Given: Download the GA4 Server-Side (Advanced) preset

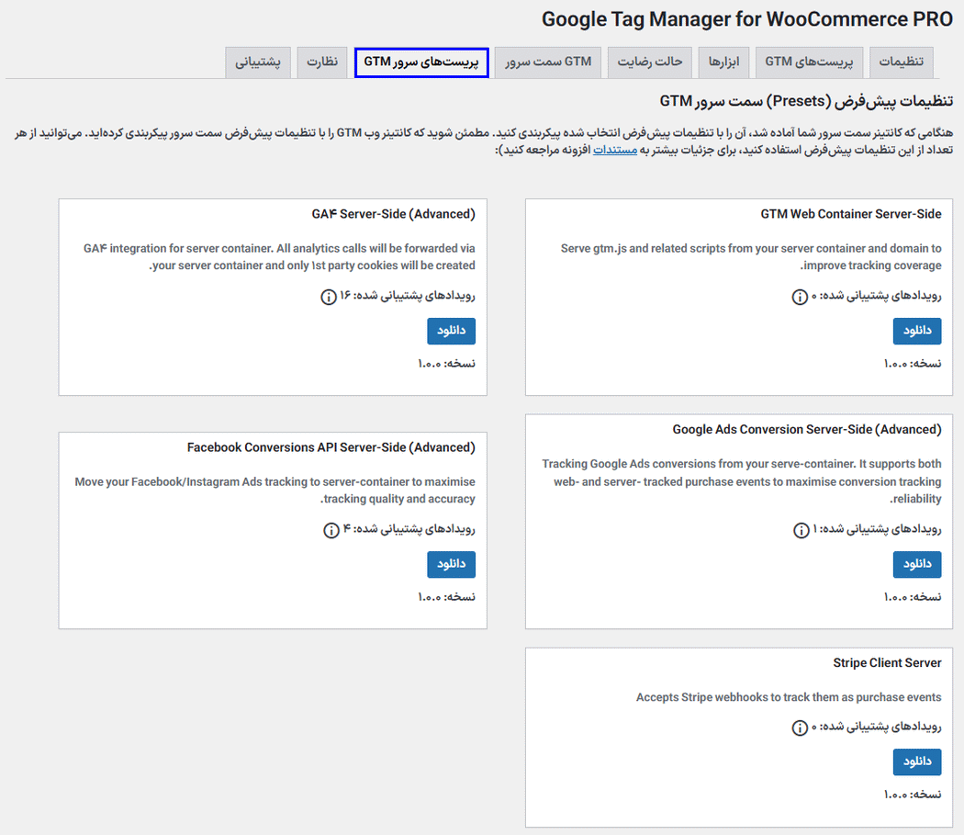Looking at the screenshot, I should [x=451, y=332].
